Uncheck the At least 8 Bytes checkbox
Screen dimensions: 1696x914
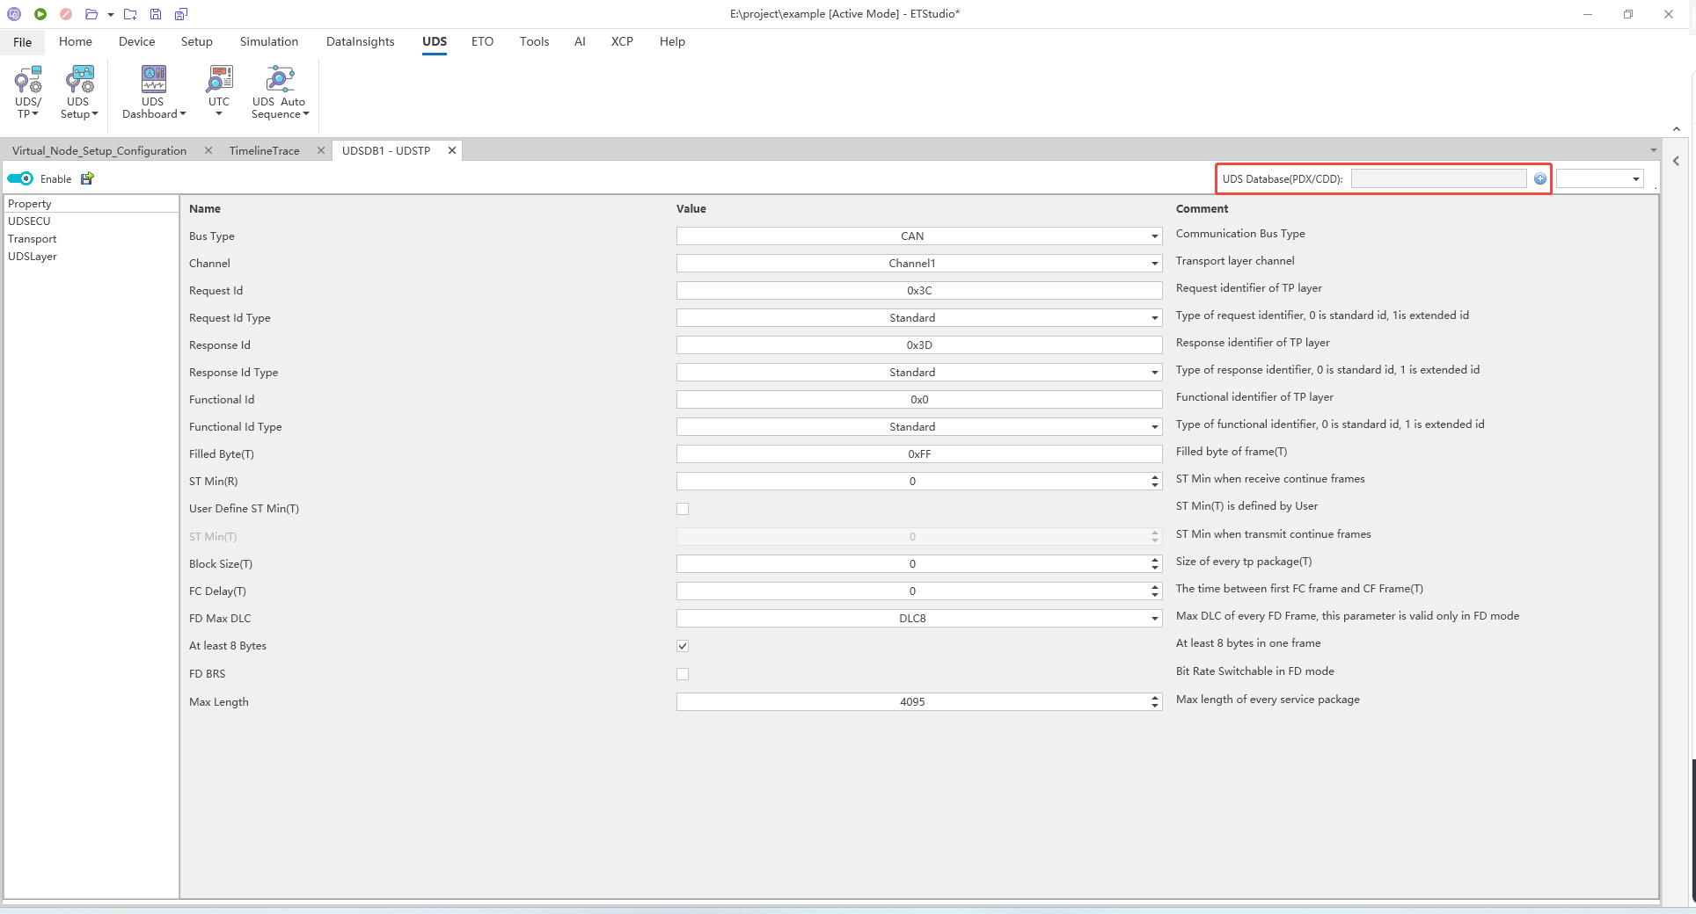point(683,646)
